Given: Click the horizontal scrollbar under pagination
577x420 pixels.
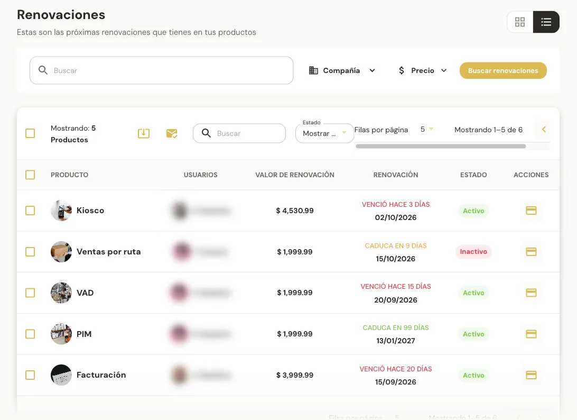Looking at the screenshot, I should pyautogui.click(x=441, y=147).
